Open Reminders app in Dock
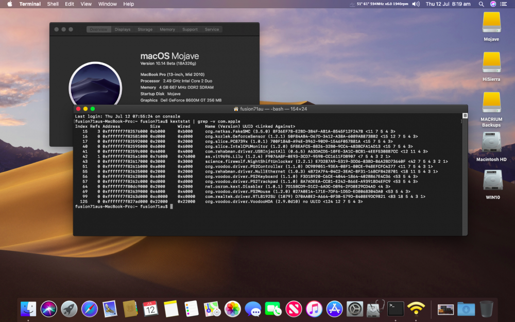Screen dimensions: 515x322 coord(192,309)
